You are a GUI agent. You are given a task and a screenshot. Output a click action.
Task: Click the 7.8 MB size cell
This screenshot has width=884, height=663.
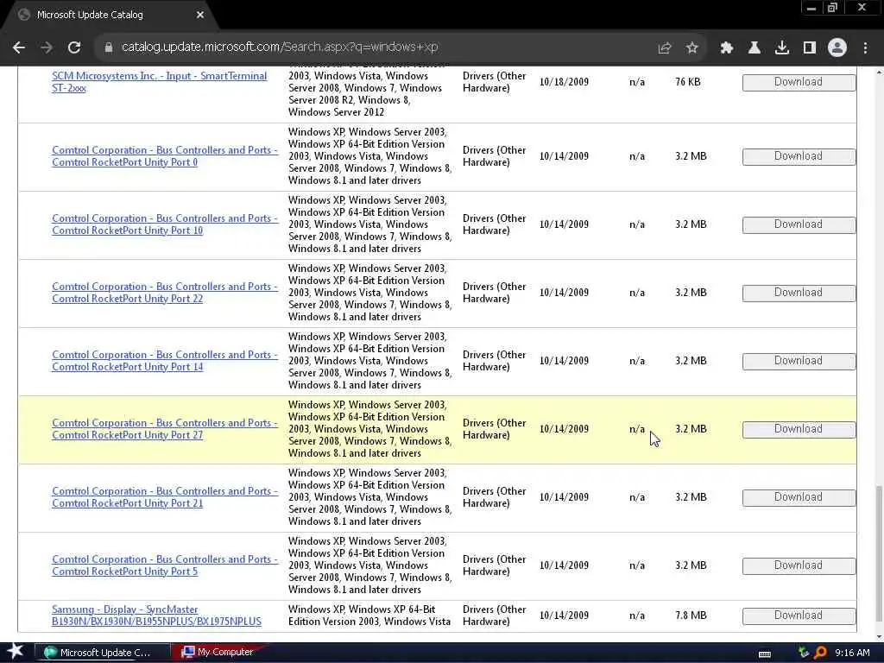[691, 616]
